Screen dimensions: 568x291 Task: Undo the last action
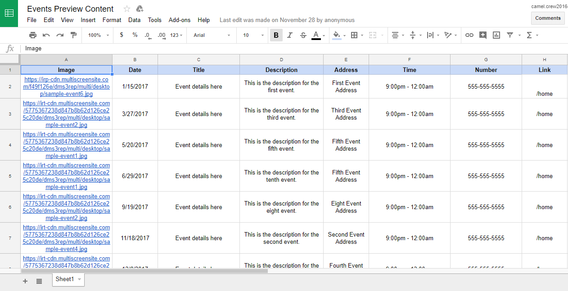pos(46,35)
